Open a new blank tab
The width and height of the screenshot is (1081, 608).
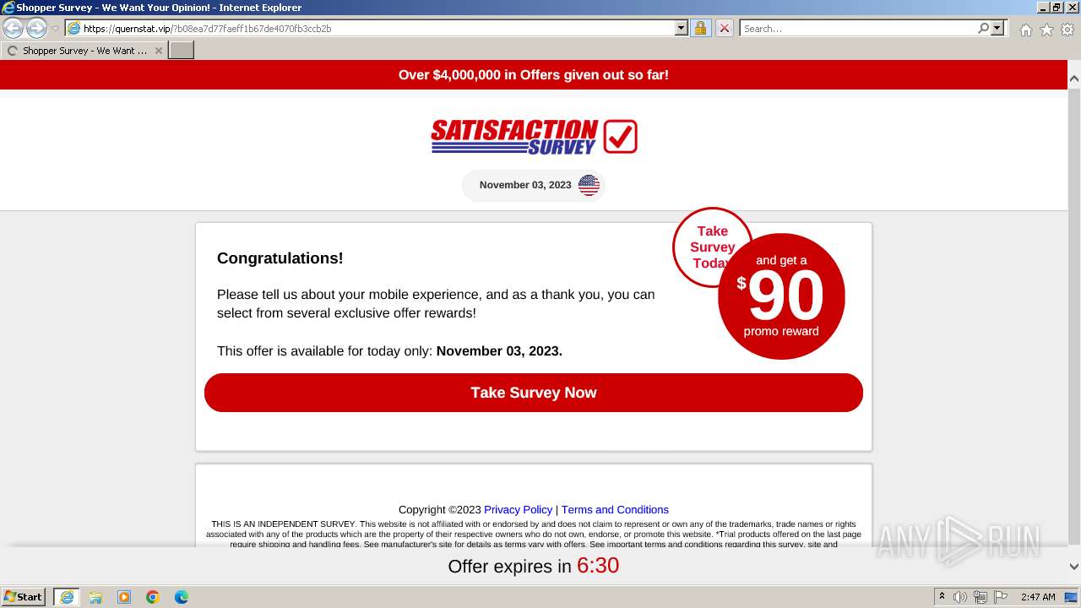pyautogui.click(x=182, y=51)
